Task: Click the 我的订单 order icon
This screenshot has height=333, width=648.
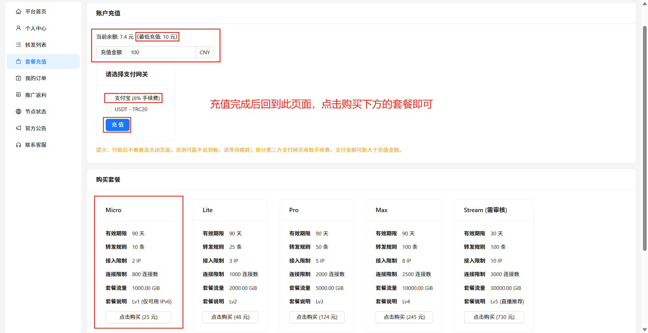Action: coord(19,78)
